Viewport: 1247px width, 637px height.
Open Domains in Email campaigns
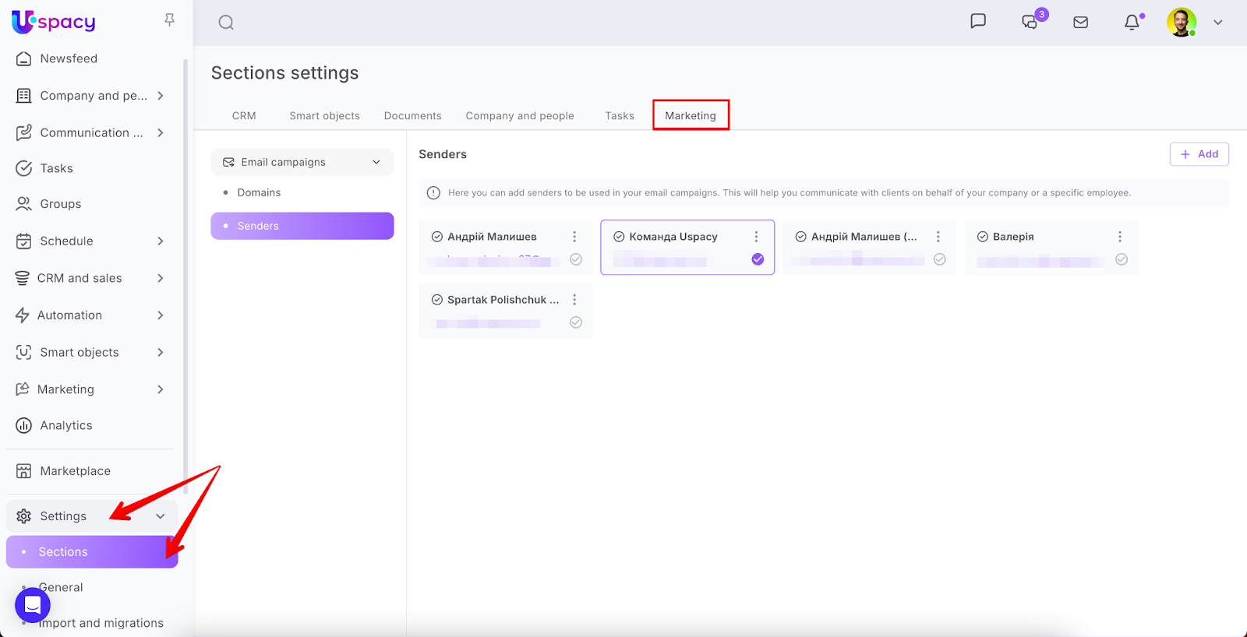pyautogui.click(x=259, y=192)
